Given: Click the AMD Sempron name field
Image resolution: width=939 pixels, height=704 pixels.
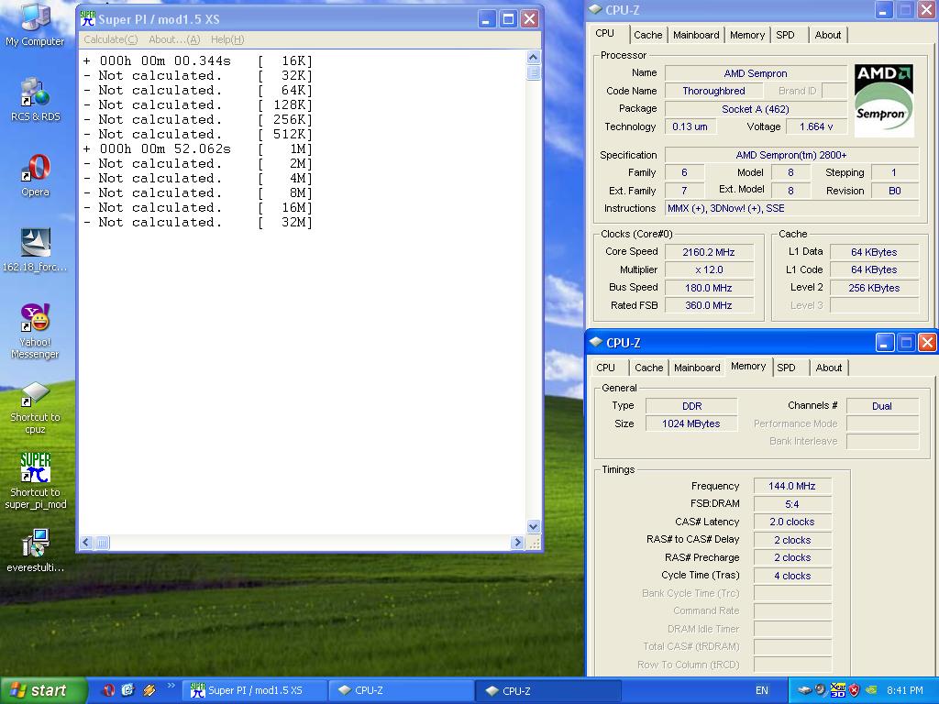Looking at the screenshot, I should 756,73.
